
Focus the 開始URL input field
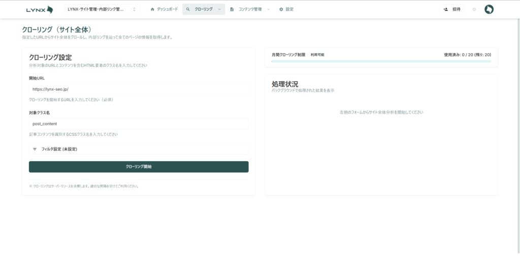[x=139, y=89]
